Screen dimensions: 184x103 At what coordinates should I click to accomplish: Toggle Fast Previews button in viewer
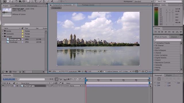(x=137, y=71)
